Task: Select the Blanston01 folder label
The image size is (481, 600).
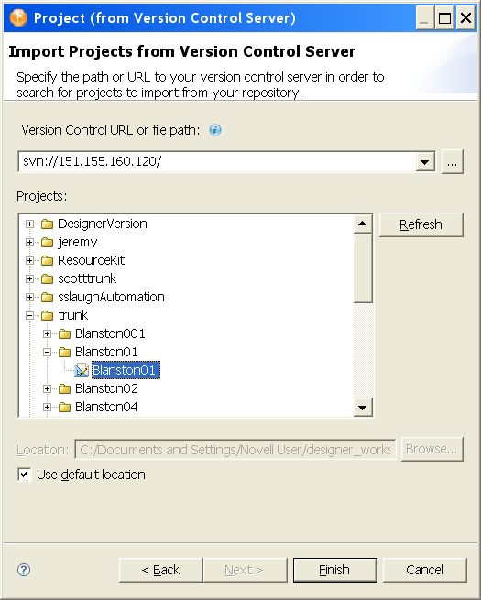Action: pyautogui.click(x=106, y=352)
